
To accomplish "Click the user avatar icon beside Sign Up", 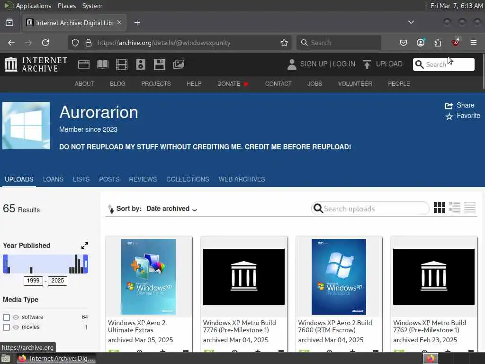I will click(x=292, y=64).
